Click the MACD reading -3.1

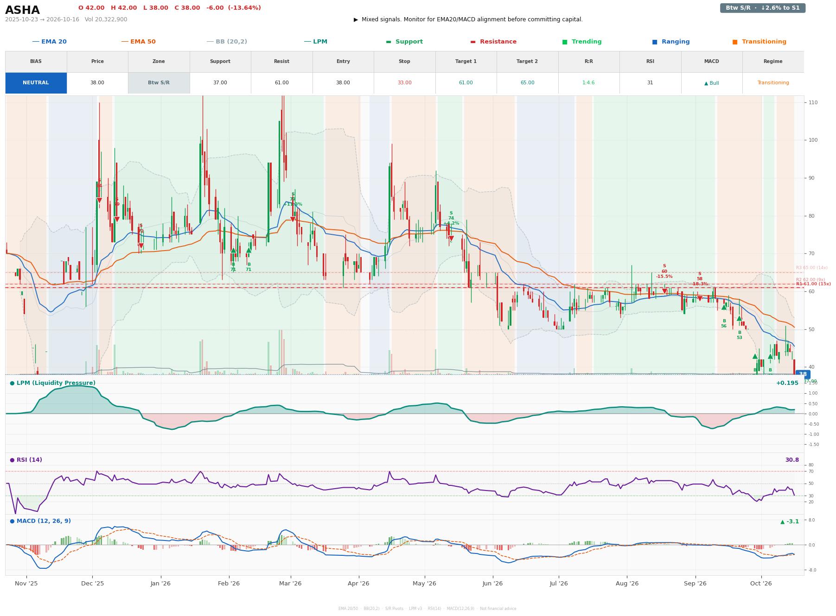(x=790, y=522)
